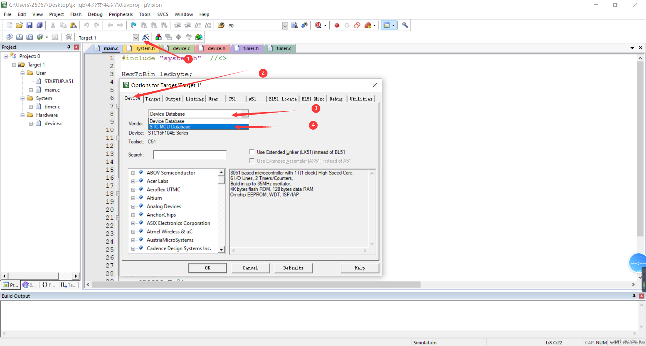
Task: Click the OK button in Options dialog
Action: (x=208, y=268)
